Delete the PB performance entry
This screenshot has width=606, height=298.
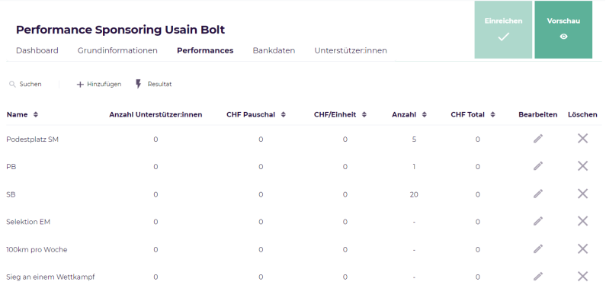[582, 166]
